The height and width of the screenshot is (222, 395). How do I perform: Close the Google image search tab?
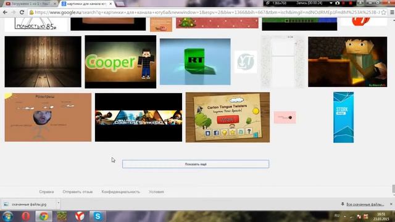[110, 4]
